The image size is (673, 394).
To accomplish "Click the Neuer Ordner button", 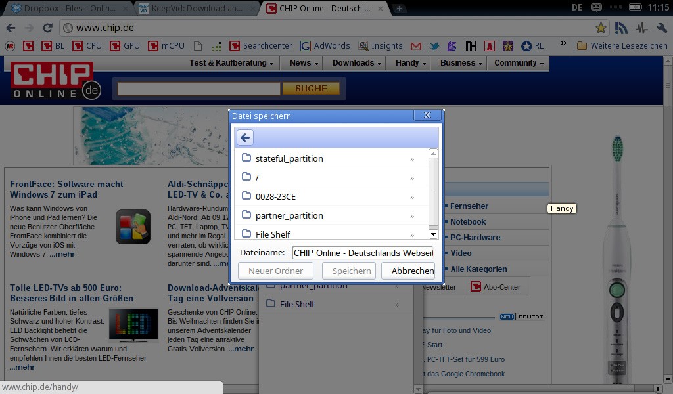I will (275, 271).
